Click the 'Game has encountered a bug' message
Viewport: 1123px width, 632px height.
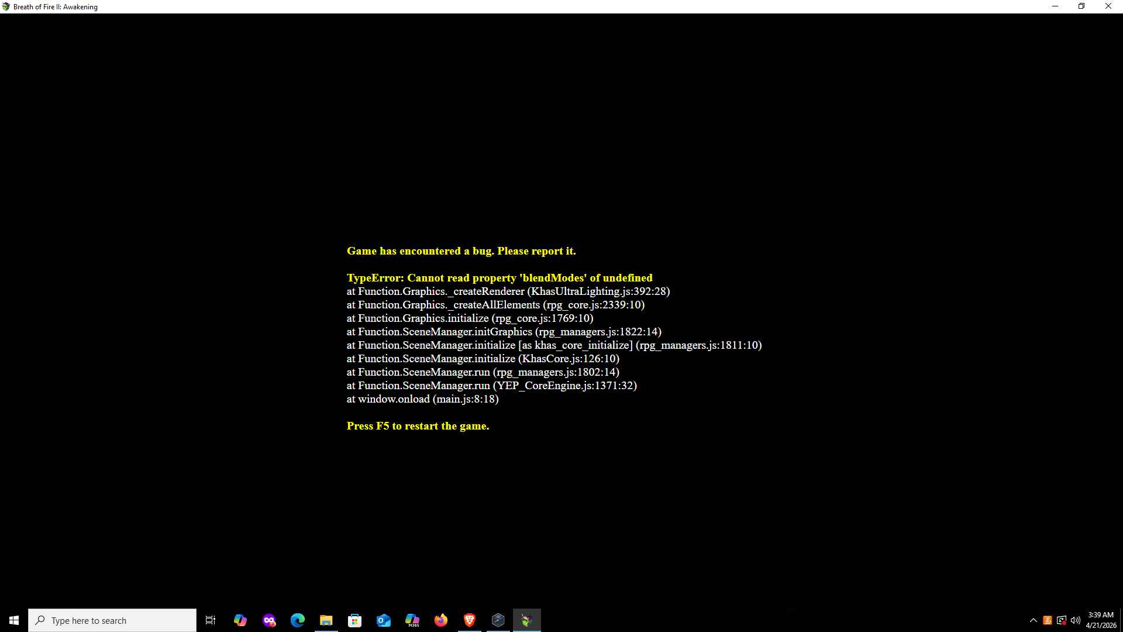(461, 251)
